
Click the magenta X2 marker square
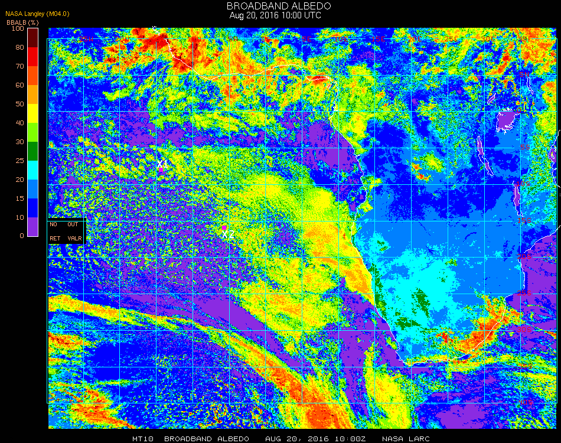pyautogui.click(x=224, y=227)
